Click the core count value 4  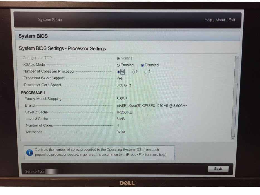[118, 126]
